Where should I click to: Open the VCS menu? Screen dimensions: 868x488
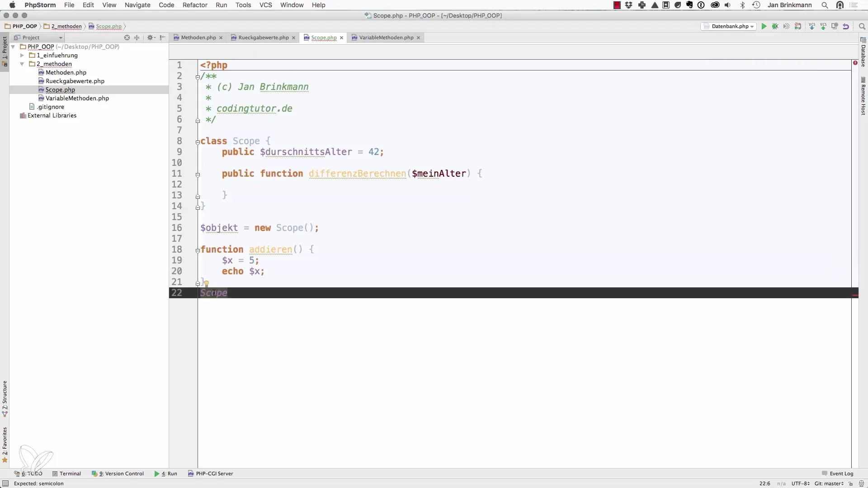266,5
